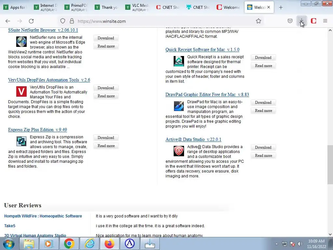Download SSuite NetSurfer Browser

point(106,38)
